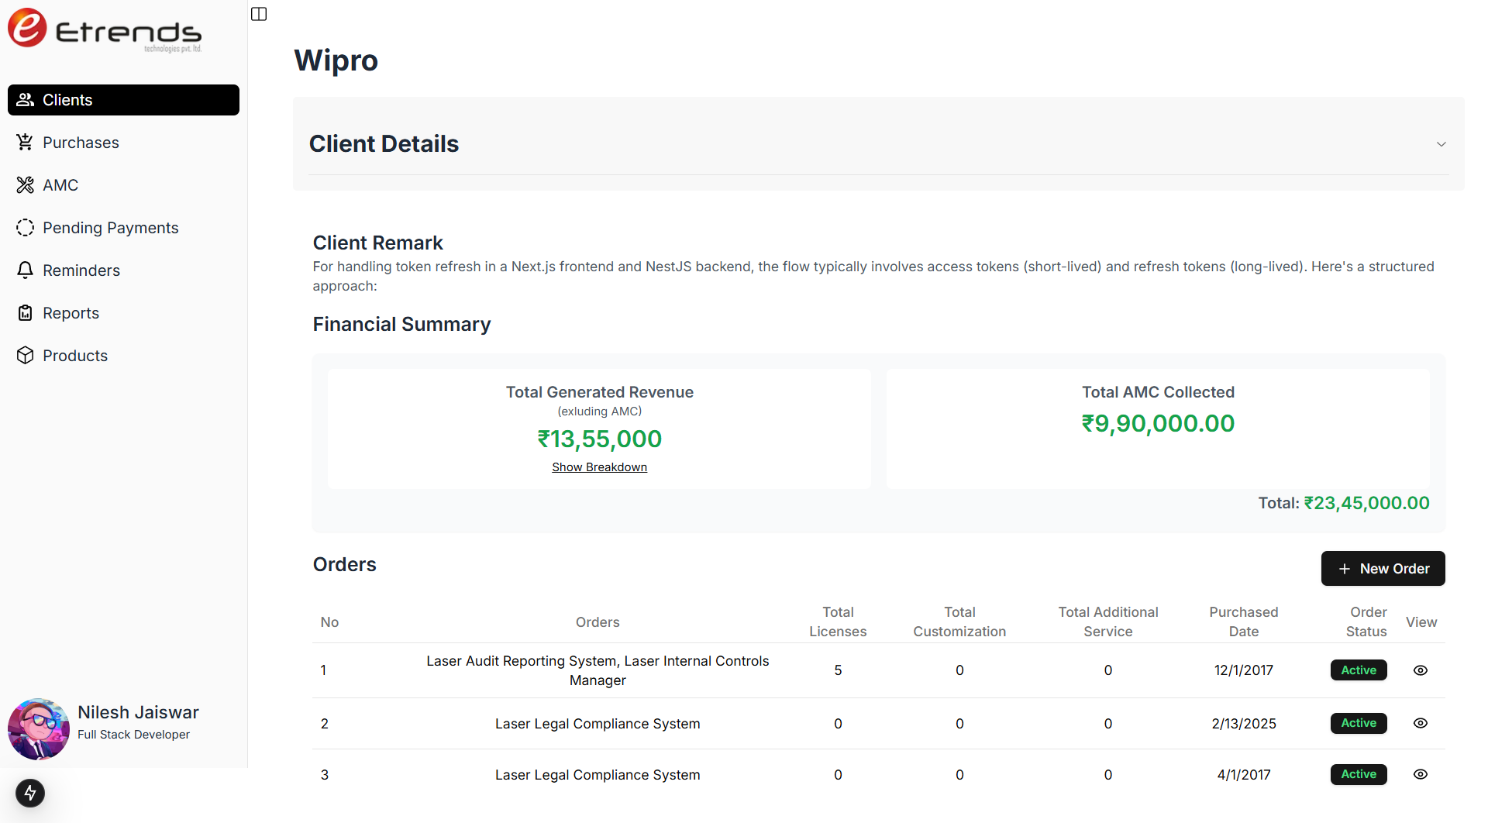
Task: Go to Pending Payments
Action: (123, 228)
